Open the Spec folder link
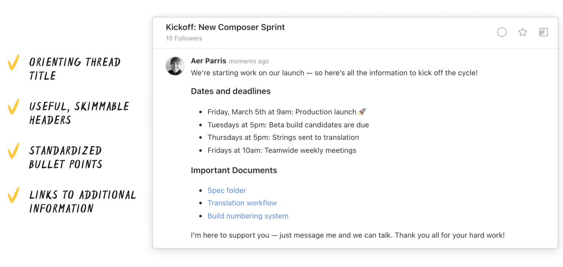Screen dimensions: 563x267 [227, 190]
